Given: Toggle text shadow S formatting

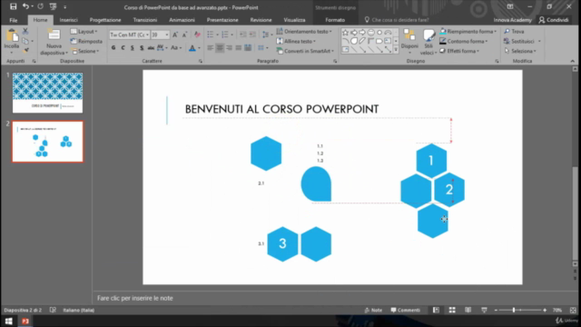Looking at the screenshot, I should point(142,48).
